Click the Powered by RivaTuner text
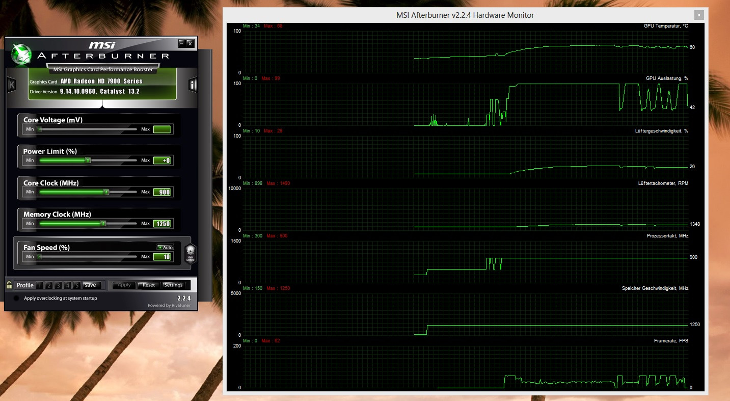730x401 pixels. [169, 305]
